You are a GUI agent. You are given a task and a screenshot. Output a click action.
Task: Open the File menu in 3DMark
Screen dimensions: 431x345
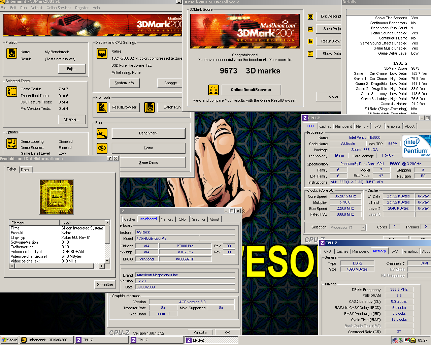tap(3, 8)
